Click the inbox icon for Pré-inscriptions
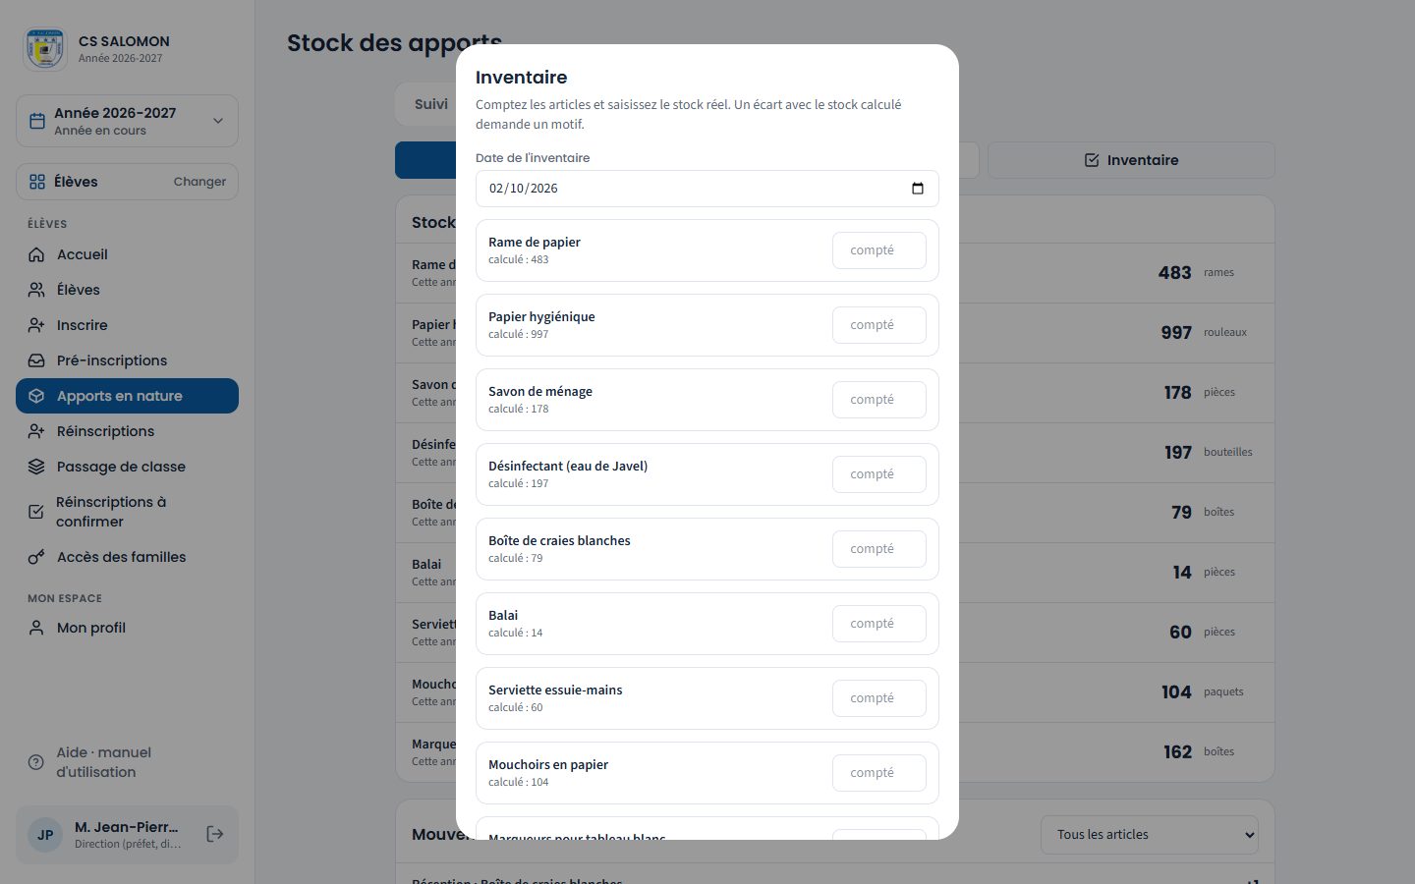The height and width of the screenshot is (884, 1415). (36, 360)
